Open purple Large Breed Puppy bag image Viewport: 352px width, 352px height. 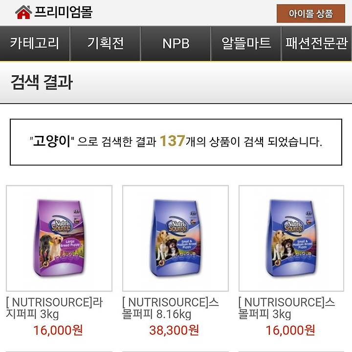(x=59, y=238)
